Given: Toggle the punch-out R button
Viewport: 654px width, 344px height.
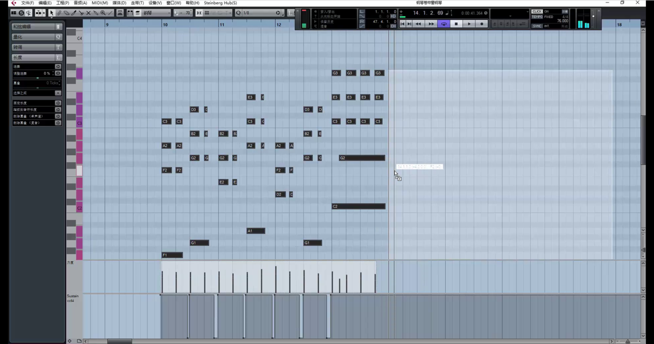Looking at the screenshot, I should 362,21.
